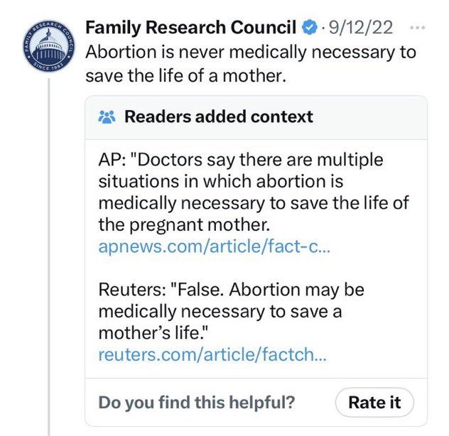449x436 pixels.
Task: Click the 'Readers added context' header
Action: point(219,116)
